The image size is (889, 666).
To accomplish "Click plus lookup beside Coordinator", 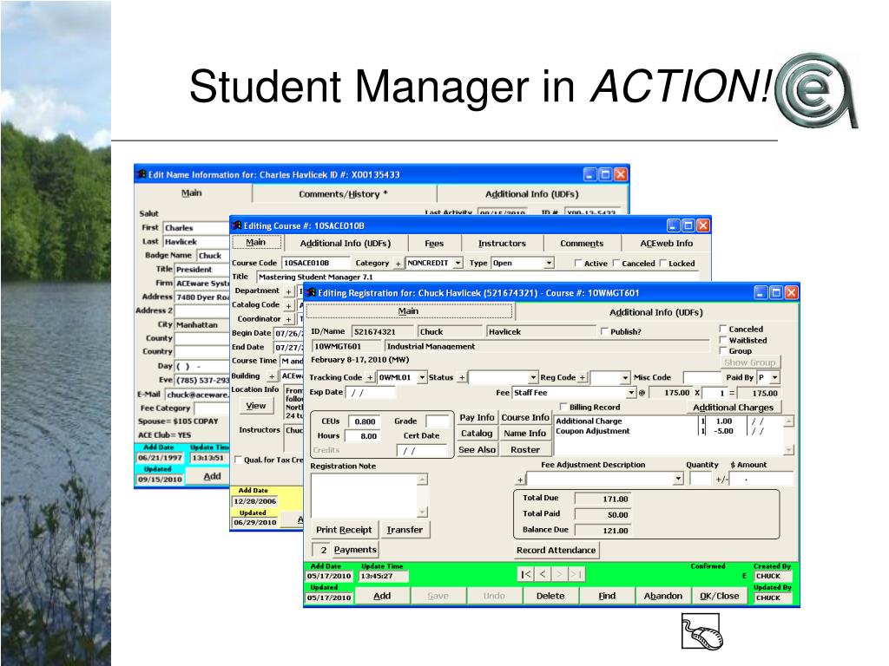I will [288, 319].
